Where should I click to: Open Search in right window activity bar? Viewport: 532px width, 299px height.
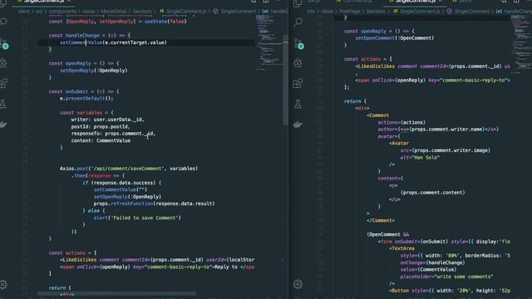(x=298, y=22)
